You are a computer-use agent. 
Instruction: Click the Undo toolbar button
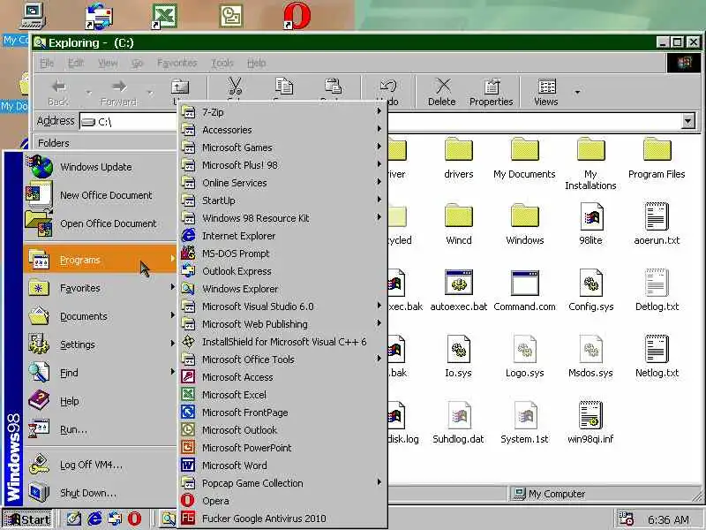pyautogui.click(x=388, y=92)
